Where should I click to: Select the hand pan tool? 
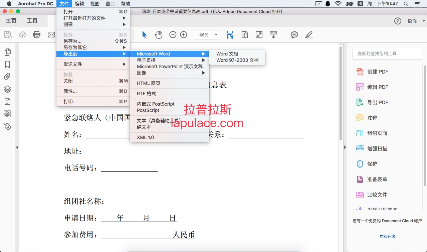[x=159, y=34]
